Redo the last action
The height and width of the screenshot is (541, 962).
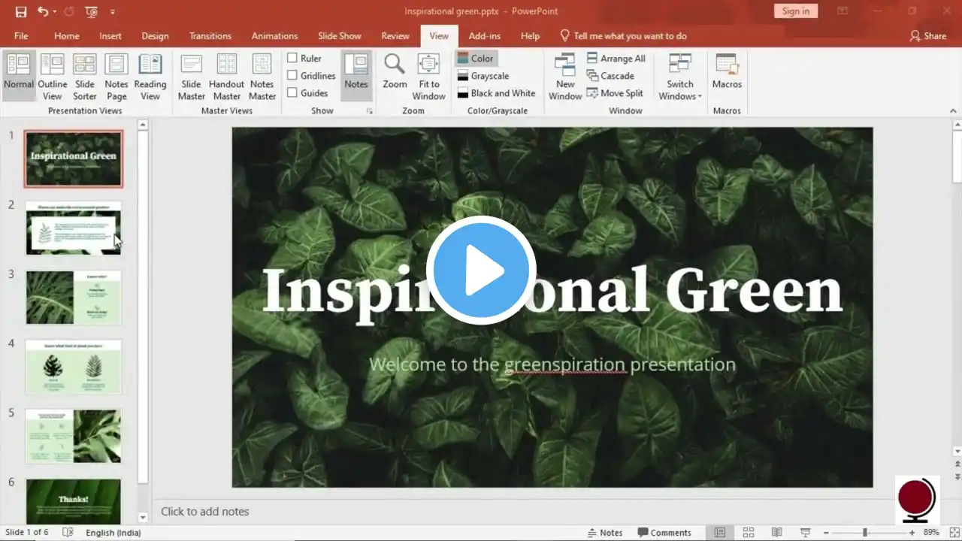70,11
